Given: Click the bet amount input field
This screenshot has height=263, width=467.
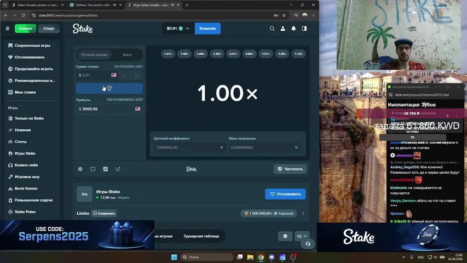Looking at the screenshot, I should (x=97, y=75).
